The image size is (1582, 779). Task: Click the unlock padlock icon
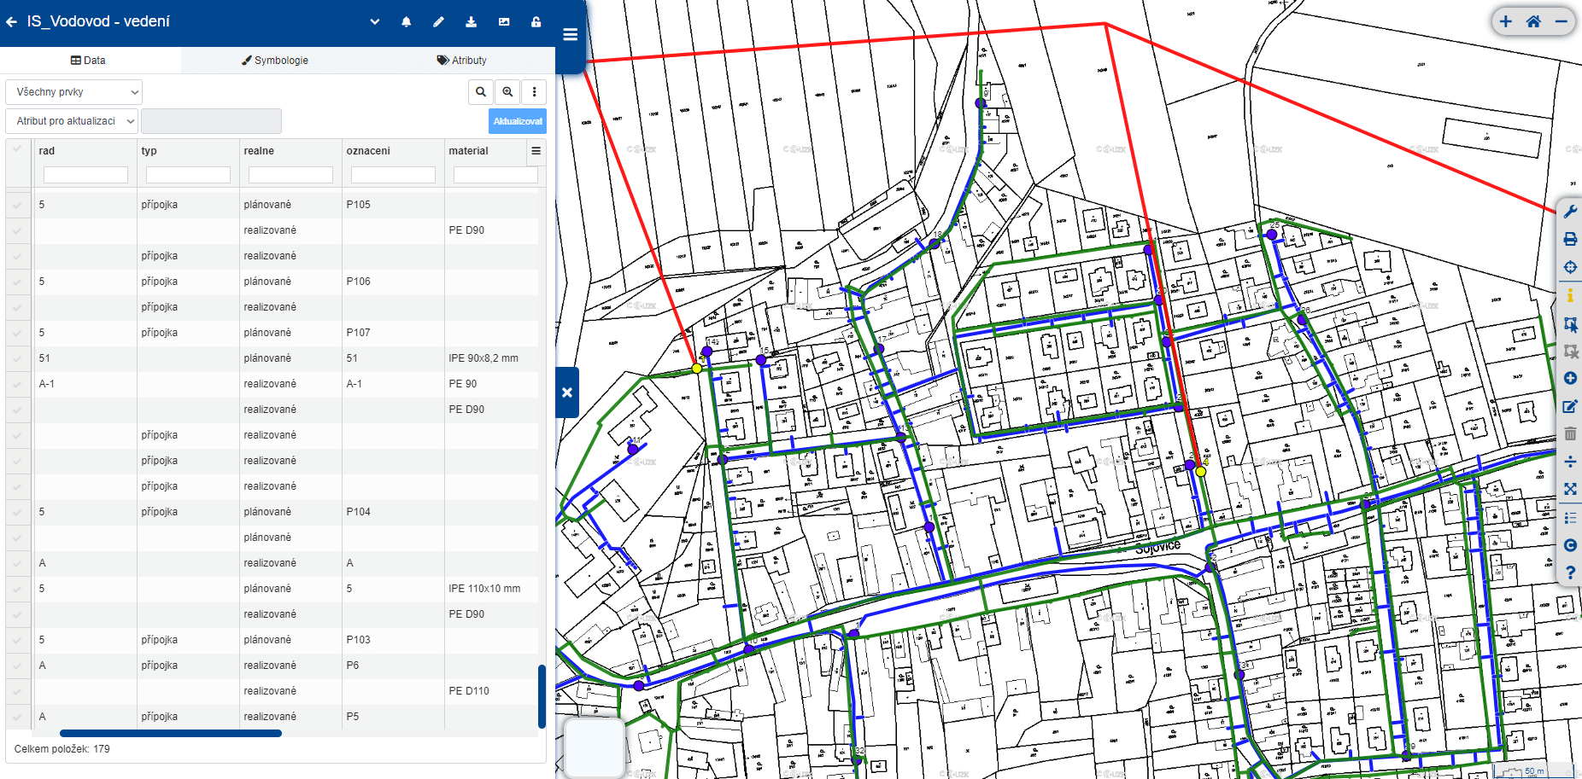[536, 22]
